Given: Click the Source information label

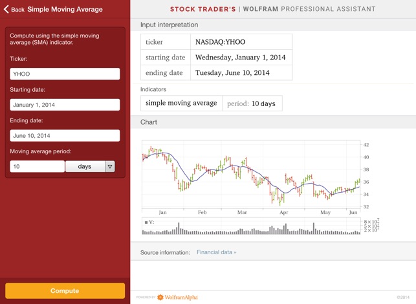Looking at the screenshot, I should click(165, 252).
